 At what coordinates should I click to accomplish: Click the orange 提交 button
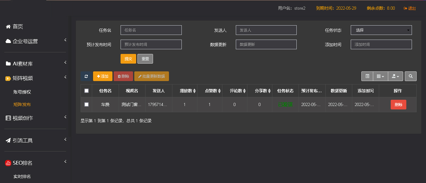click(x=128, y=59)
